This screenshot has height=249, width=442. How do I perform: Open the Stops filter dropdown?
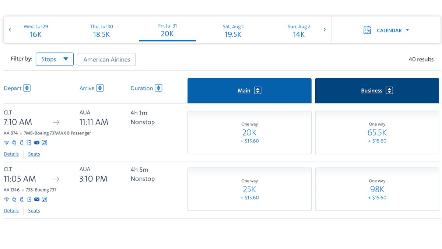[55, 59]
